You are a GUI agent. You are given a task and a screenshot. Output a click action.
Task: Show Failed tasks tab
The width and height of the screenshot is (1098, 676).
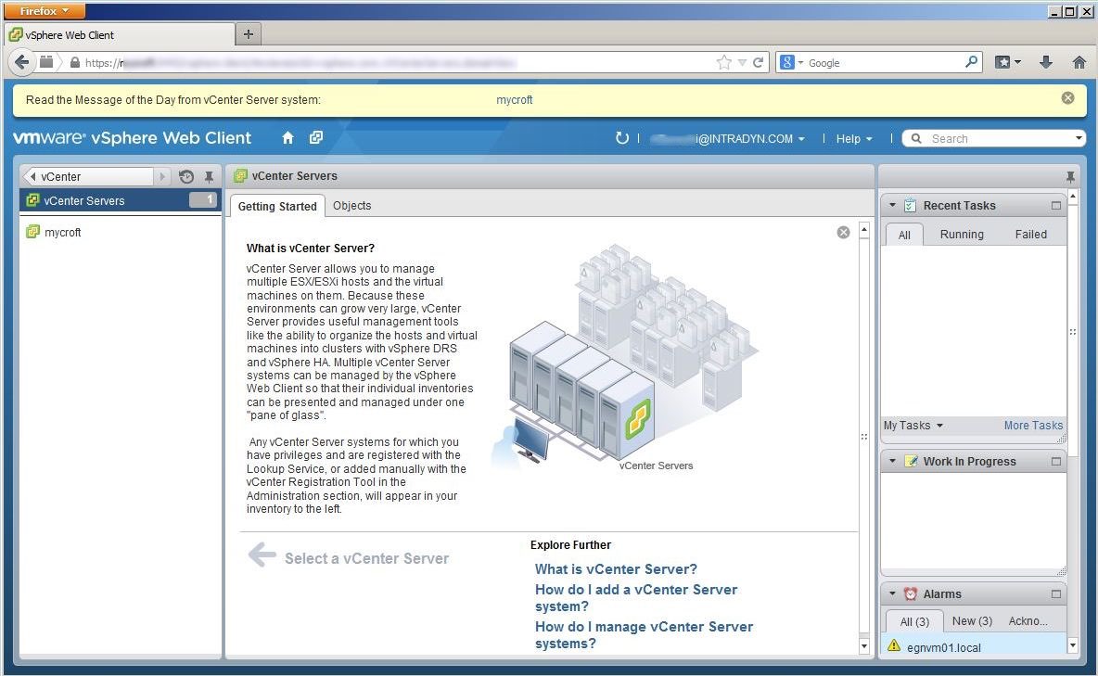coord(1031,234)
